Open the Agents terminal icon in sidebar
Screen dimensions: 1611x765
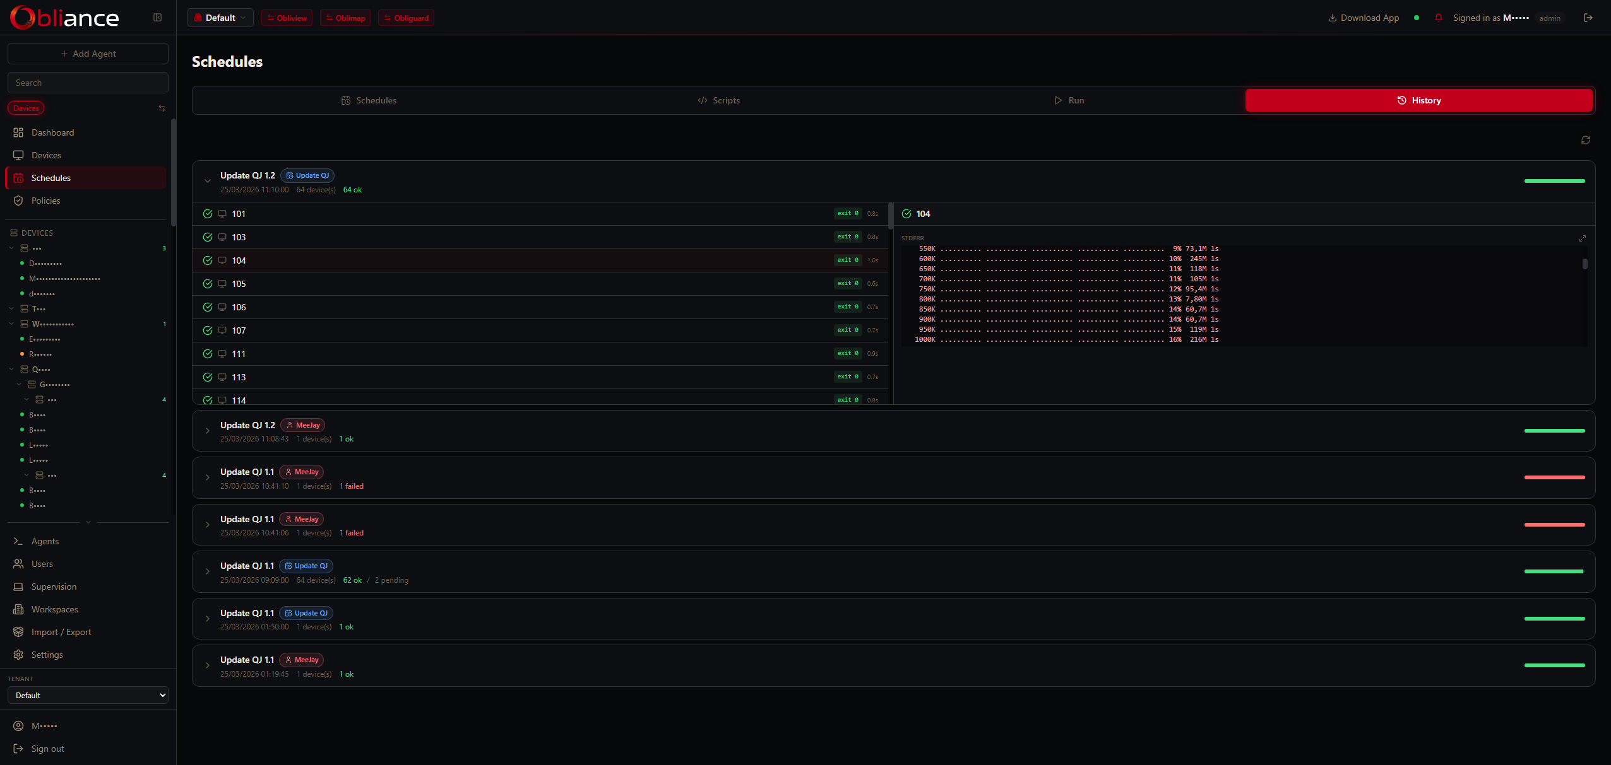coord(18,541)
